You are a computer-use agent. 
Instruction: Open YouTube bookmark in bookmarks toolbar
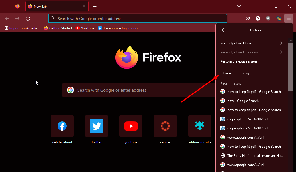coord(85,28)
